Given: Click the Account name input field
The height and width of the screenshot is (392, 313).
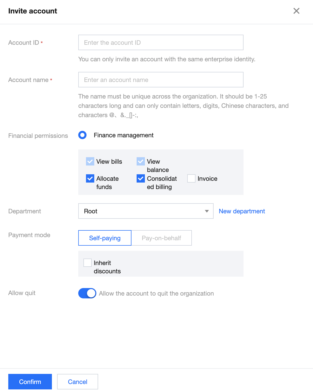Looking at the screenshot, I should pos(161,80).
